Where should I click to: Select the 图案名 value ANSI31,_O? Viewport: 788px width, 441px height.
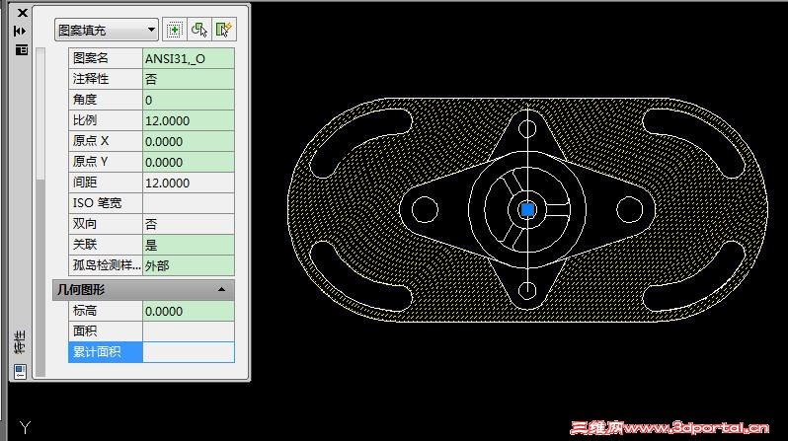[189, 58]
